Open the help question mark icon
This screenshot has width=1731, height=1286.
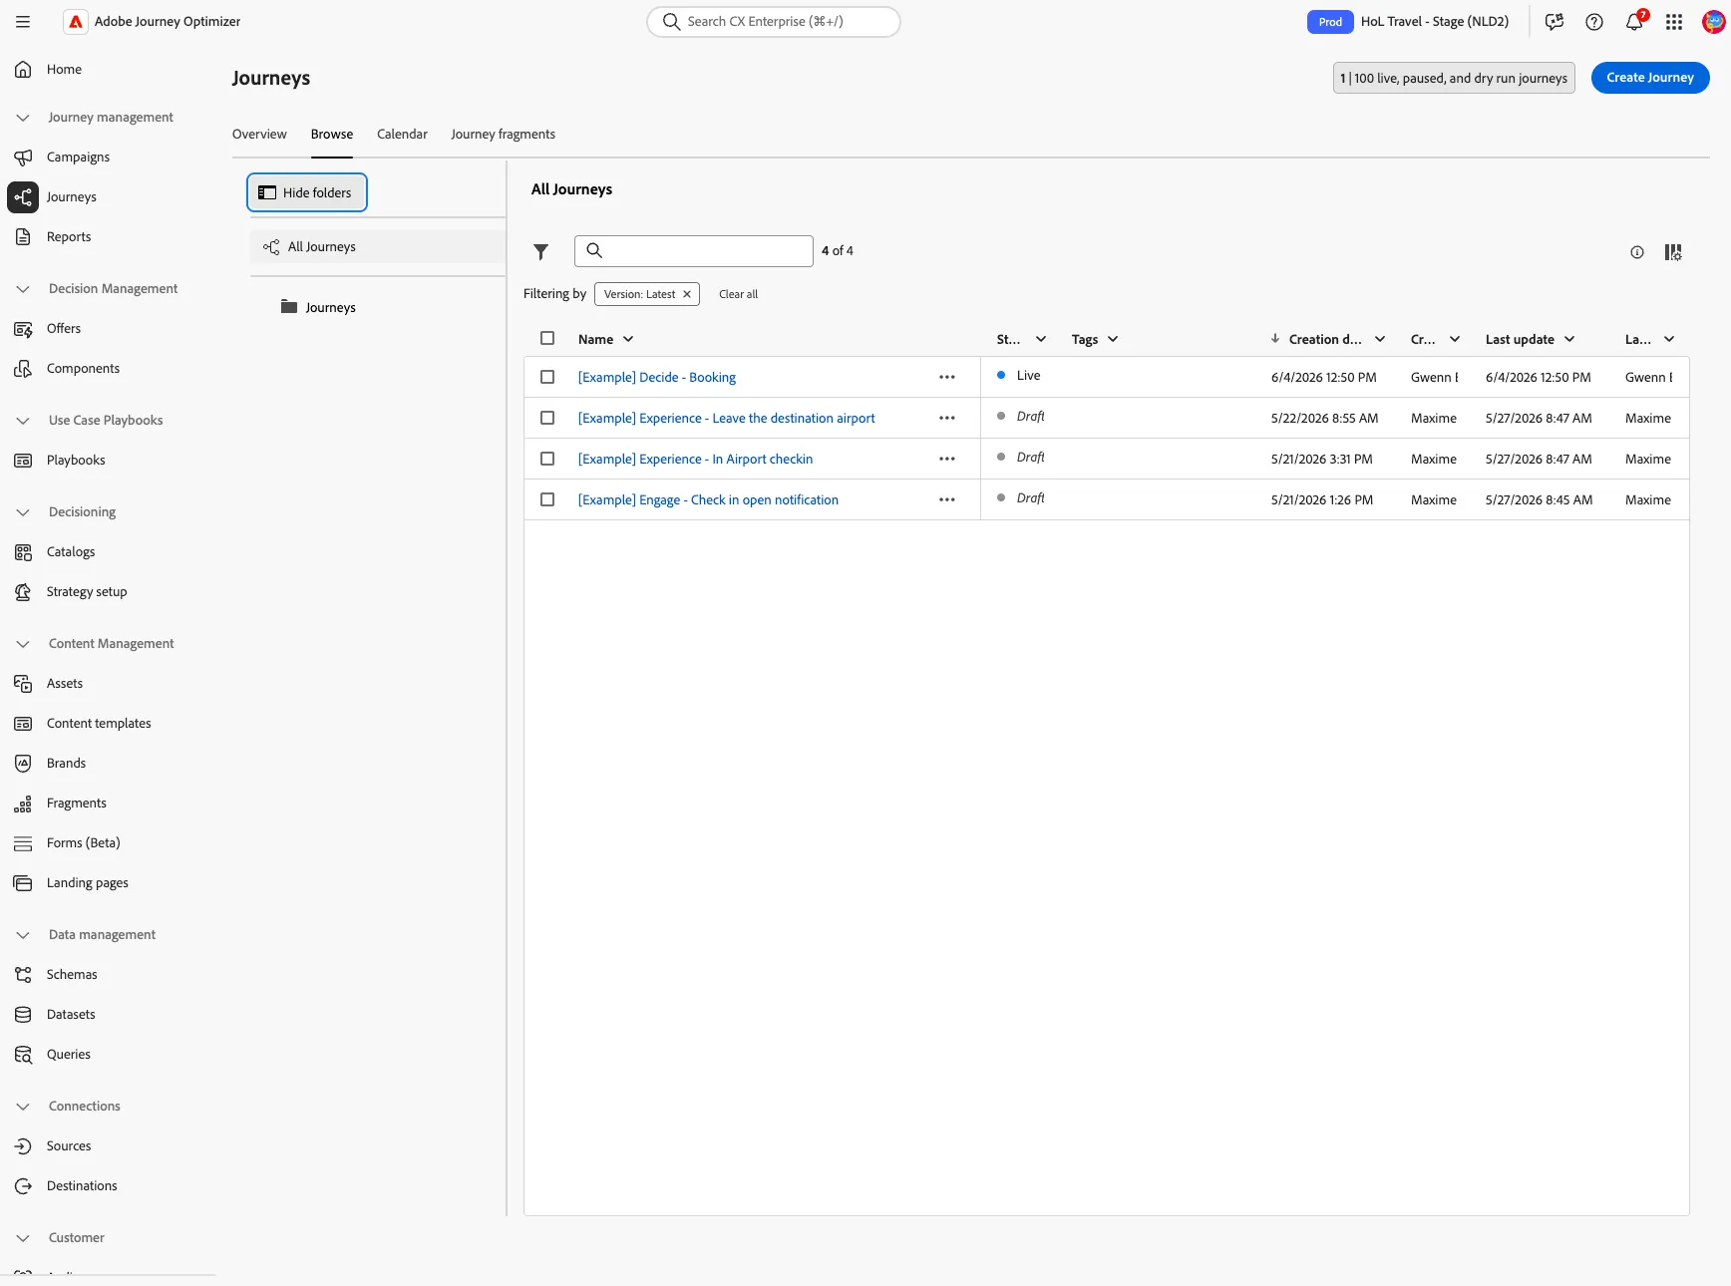1594,22
